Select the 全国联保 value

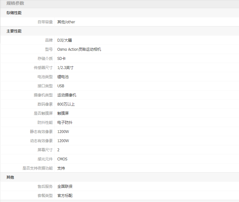click(65, 187)
